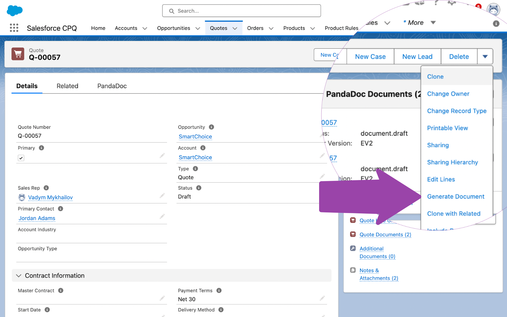Select Change Owner in the menu
This screenshot has height=317, width=507.
point(448,94)
